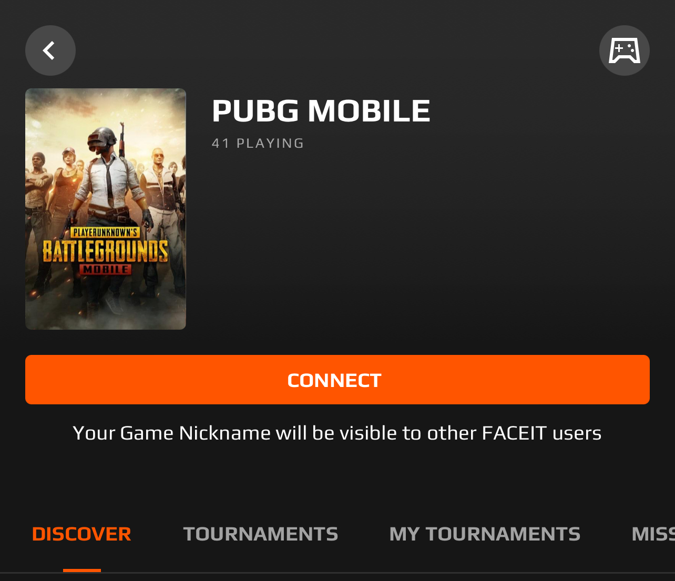This screenshot has width=675, height=581.
Task: Tap the orange underline beneath Discover
Action: [x=82, y=570]
